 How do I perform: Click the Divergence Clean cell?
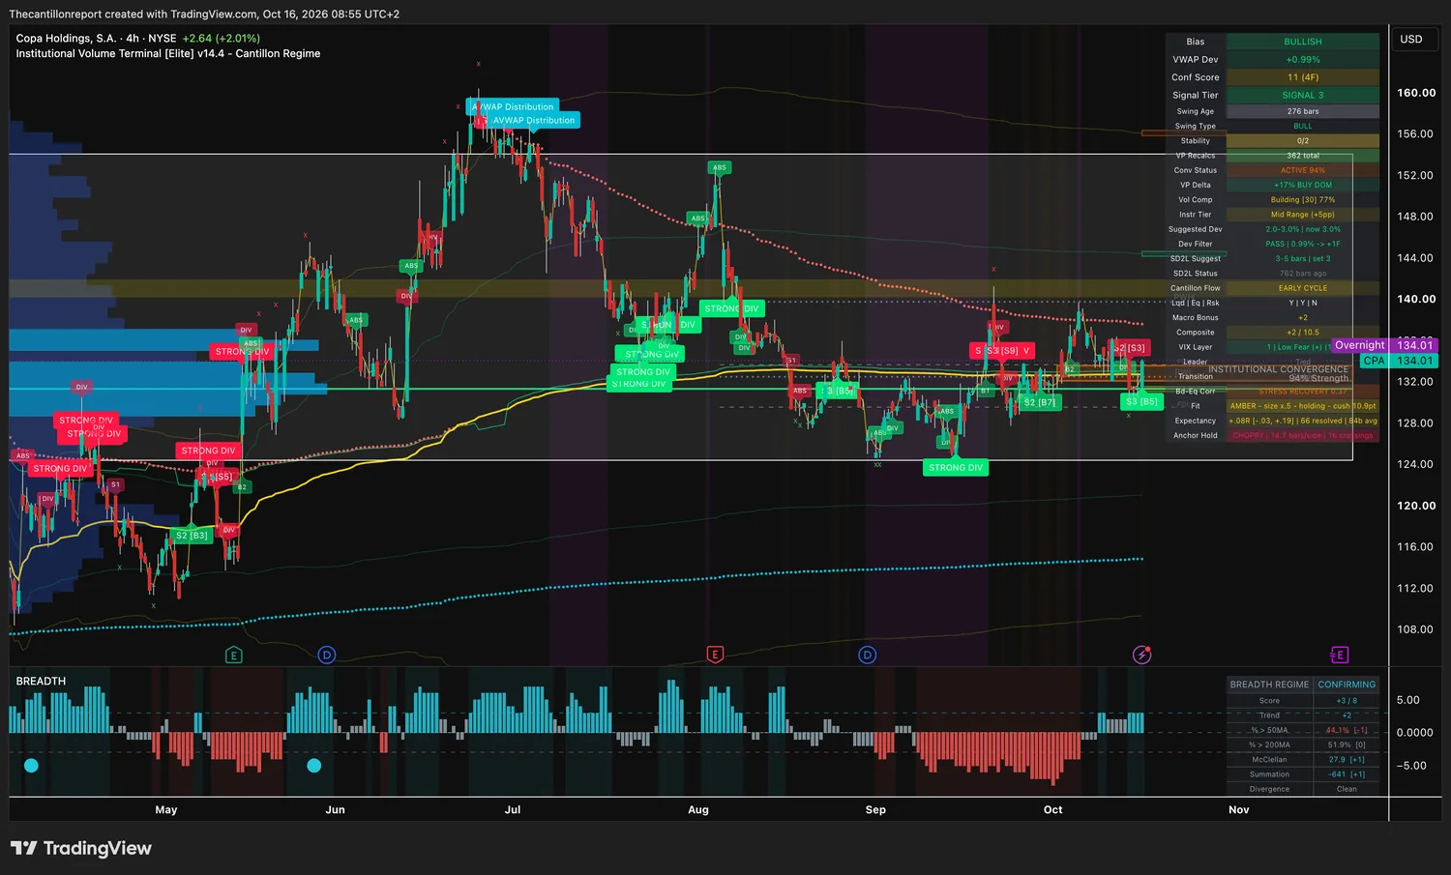1347,789
